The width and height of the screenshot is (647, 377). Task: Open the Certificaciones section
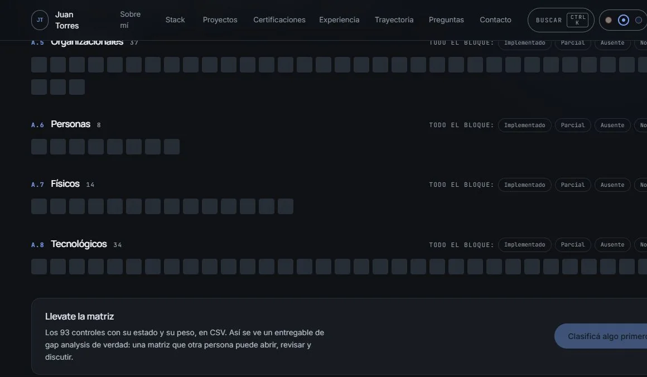tap(279, 20)
